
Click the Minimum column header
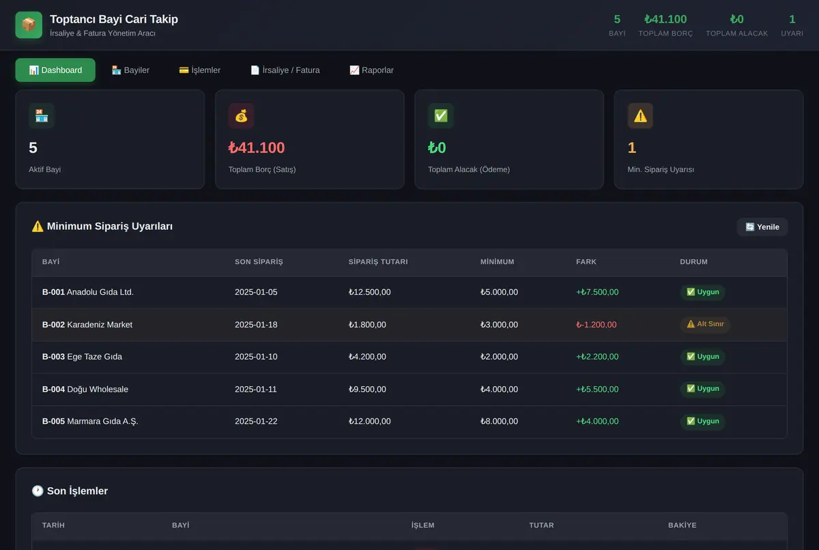[498, 262]
